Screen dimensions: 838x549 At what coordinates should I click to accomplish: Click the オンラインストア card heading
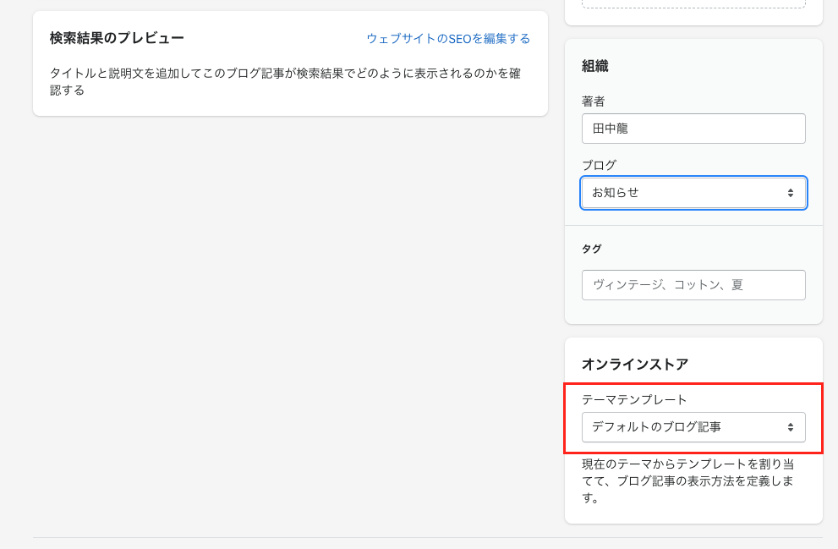(635, 365)
